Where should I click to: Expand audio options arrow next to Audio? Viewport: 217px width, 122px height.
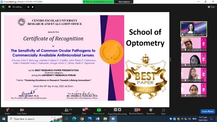click(12, 110)
